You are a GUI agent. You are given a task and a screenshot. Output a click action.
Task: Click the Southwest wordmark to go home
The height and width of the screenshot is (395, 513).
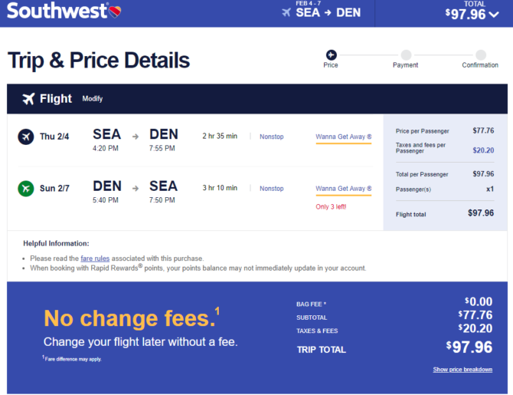57,11
